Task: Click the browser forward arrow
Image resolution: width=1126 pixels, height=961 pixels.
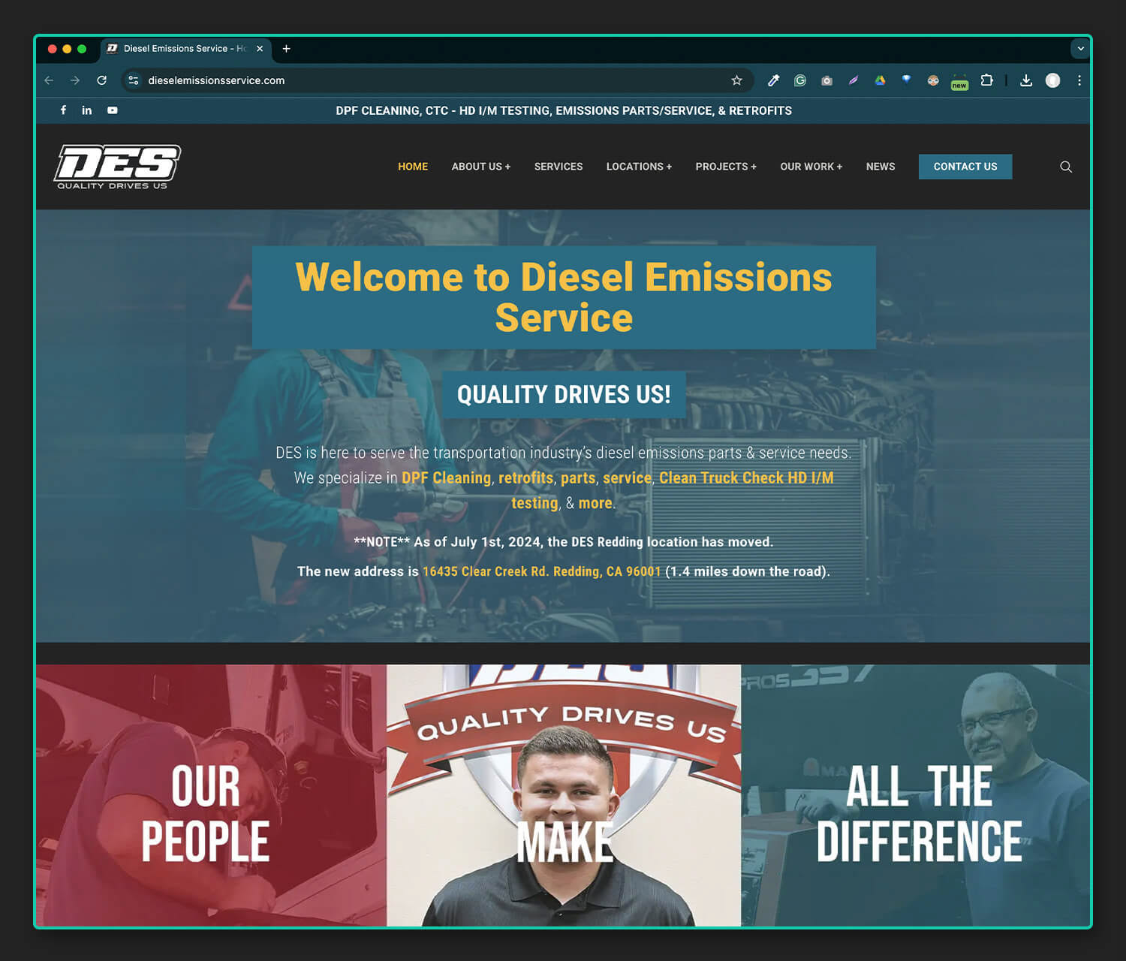Action: point(75,80)
